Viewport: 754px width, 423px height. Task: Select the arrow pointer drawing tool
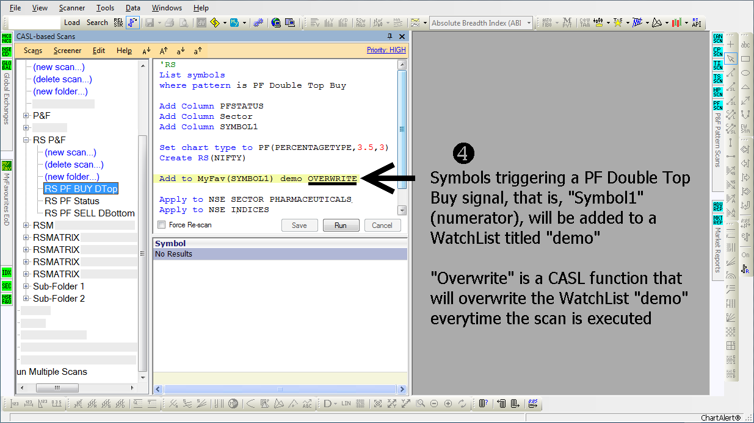point(731,59)
